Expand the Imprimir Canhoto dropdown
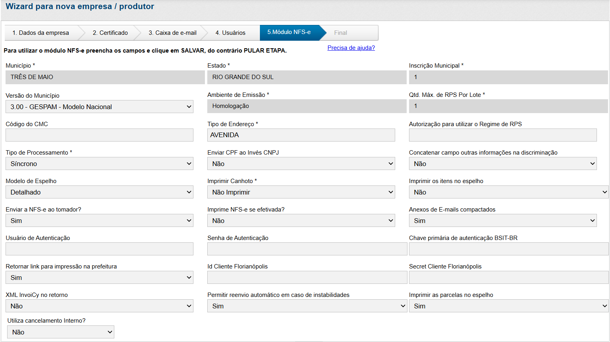The height and width of the screenshot is (342, 610). [x=301, y=192]
